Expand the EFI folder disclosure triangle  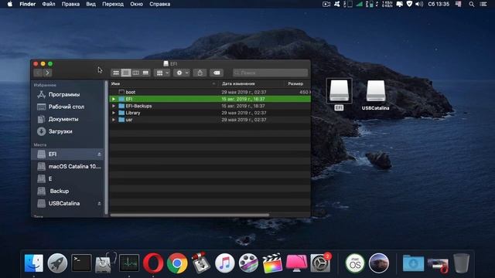click(114, 99)
